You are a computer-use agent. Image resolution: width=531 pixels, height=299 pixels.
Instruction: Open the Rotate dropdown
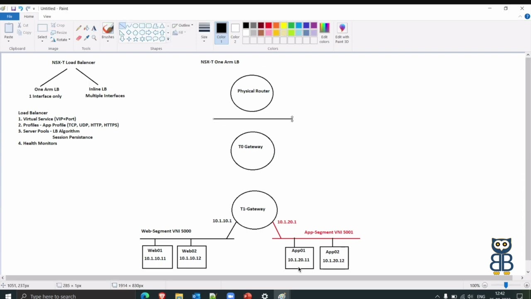(61, 39)
